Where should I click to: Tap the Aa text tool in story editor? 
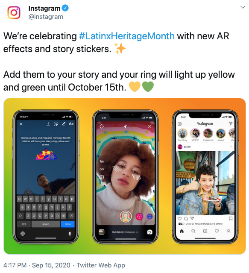point(71,123)
